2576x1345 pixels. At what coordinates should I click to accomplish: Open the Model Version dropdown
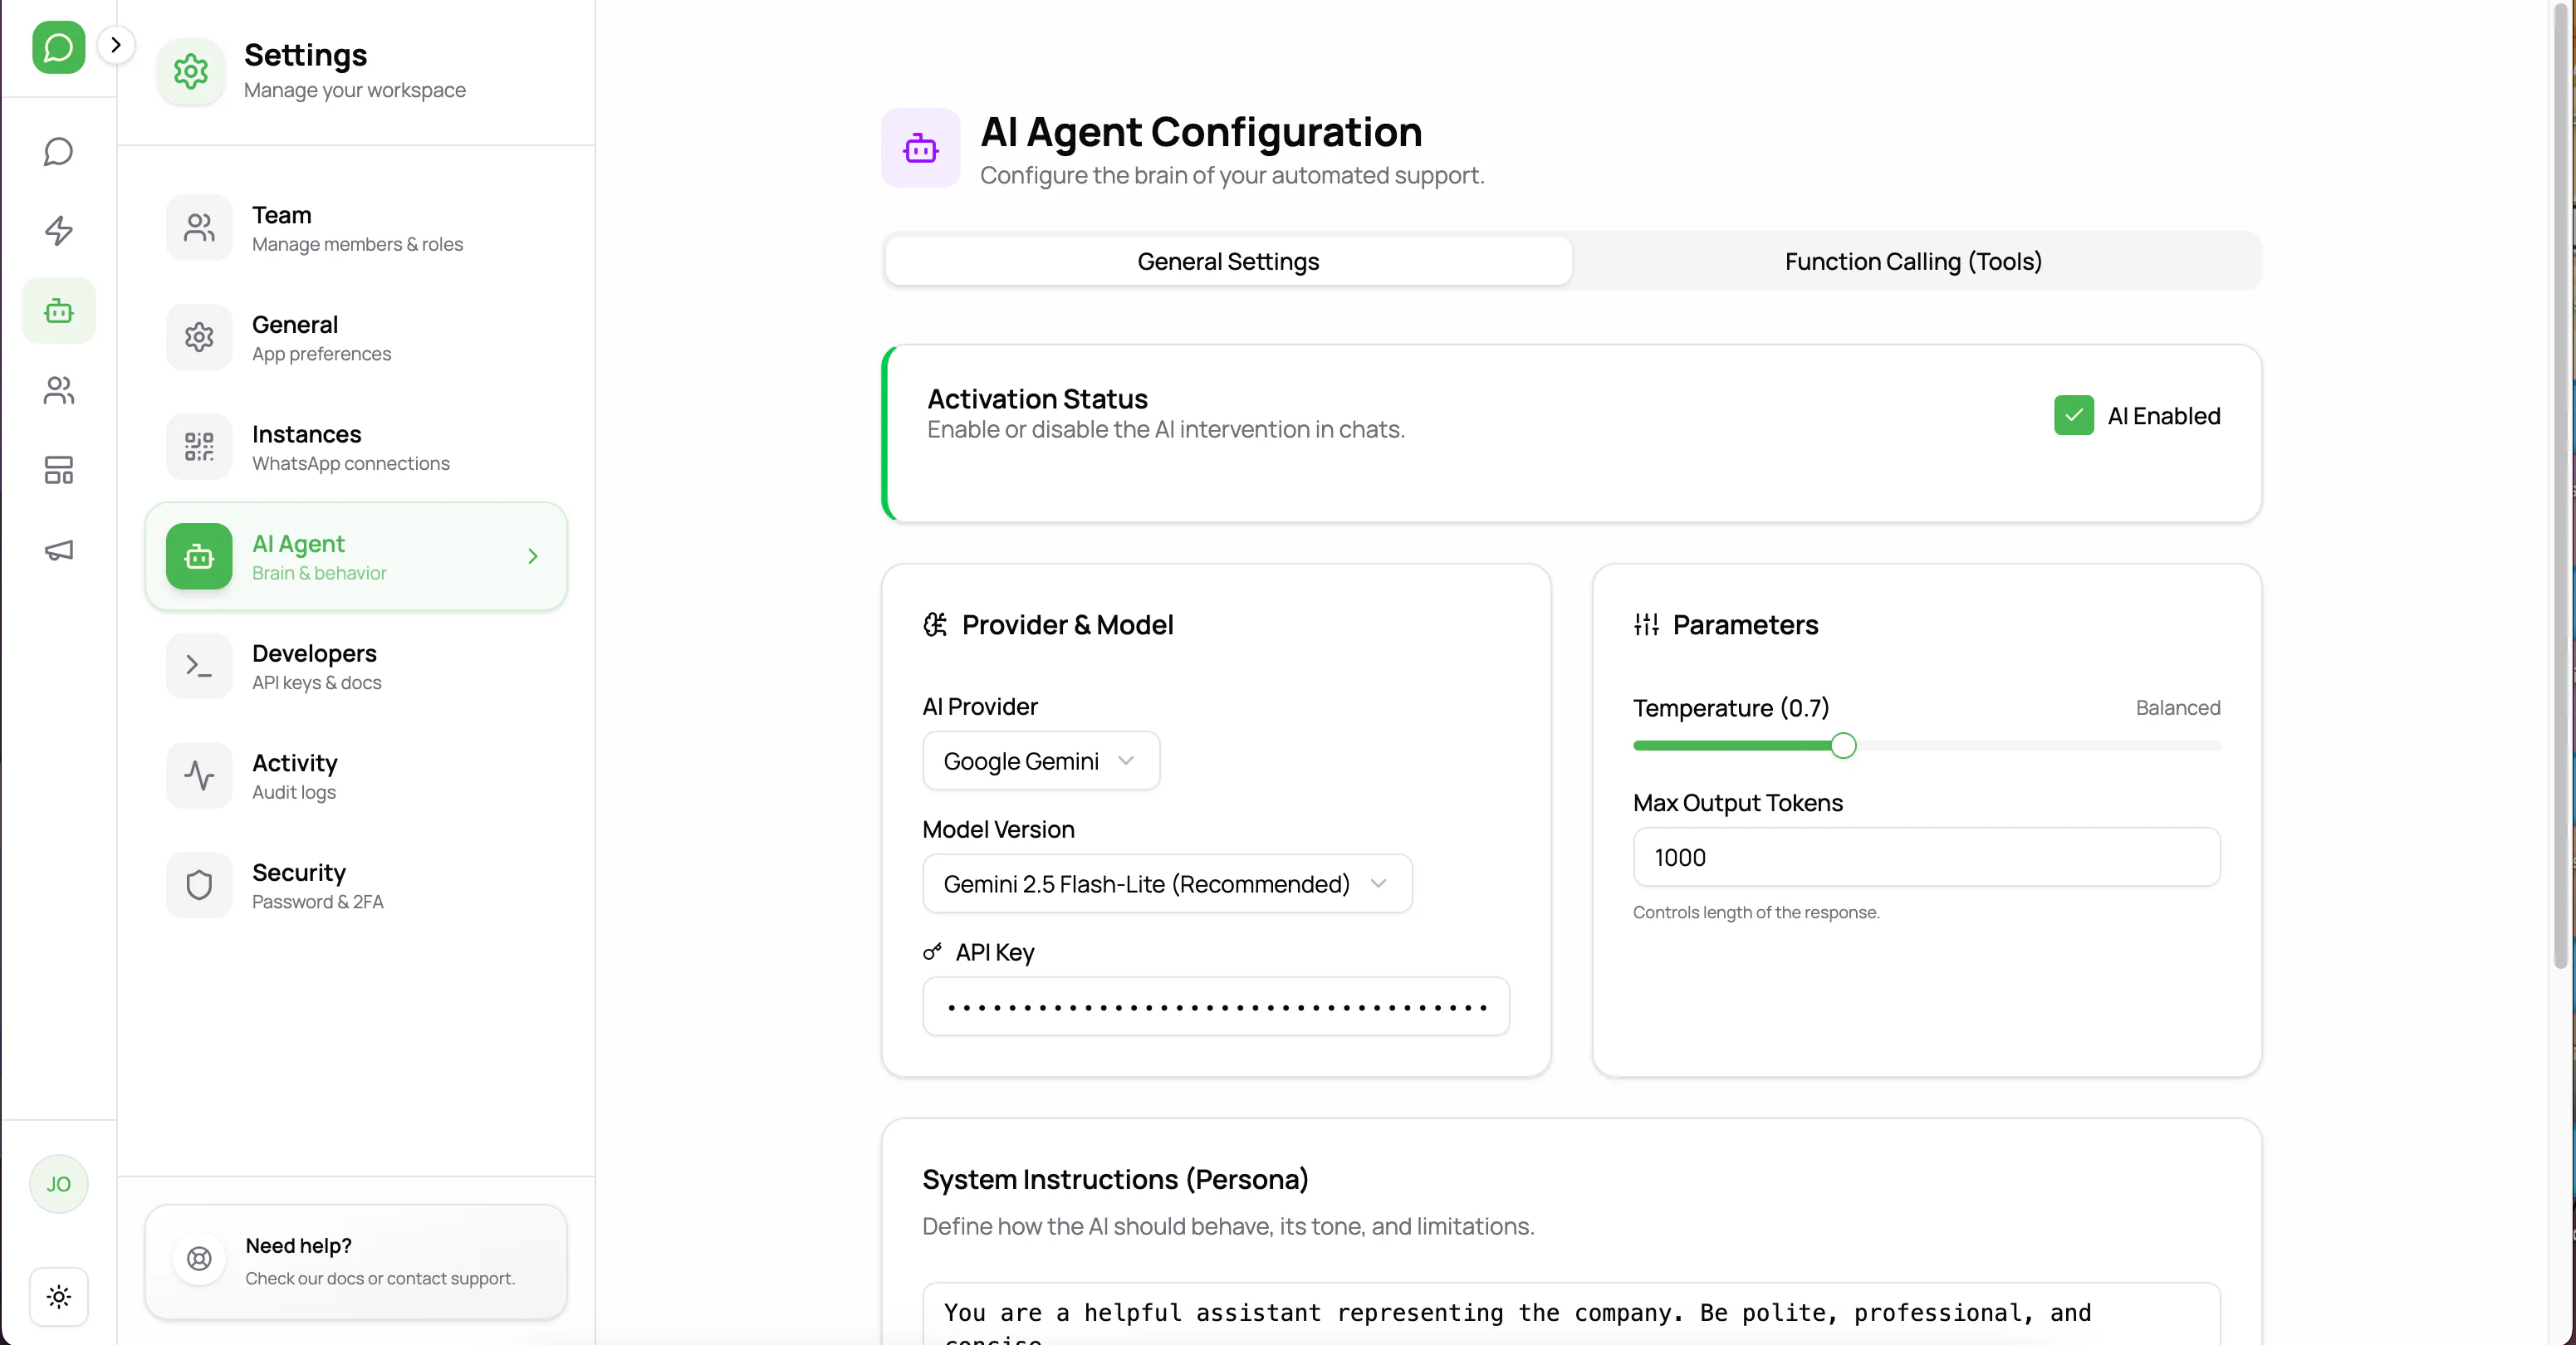tap(1166, 884)
